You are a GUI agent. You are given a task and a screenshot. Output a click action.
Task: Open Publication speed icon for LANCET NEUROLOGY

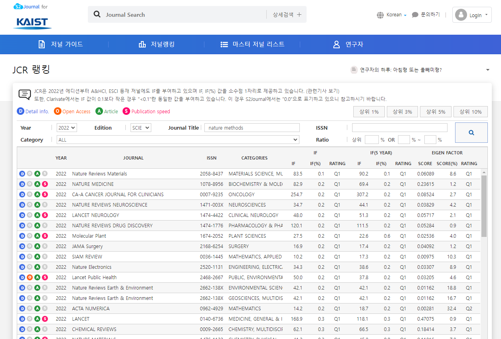pyautogui.click(x=45, y=215)
